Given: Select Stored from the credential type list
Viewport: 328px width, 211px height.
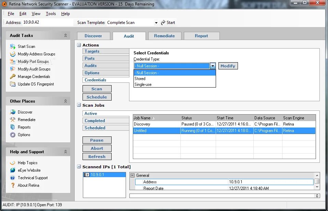Looking at the screenshot, I should pos(175,79).
